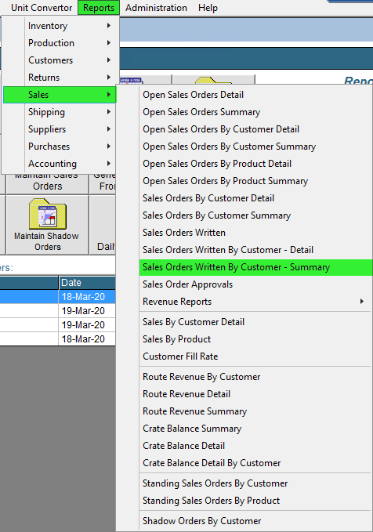Click arrow next to Production
Viewport: 373px width, 532px height.
click(x=109, y=43)
